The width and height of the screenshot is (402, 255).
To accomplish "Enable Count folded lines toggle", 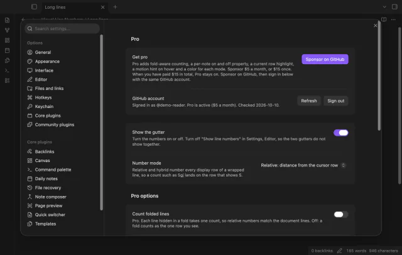I will coord(340,215).
